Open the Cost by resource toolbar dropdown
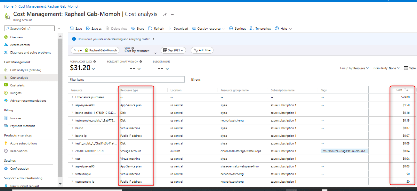The height and width of the screenshot is (191, 417). (x=208, y=29)
